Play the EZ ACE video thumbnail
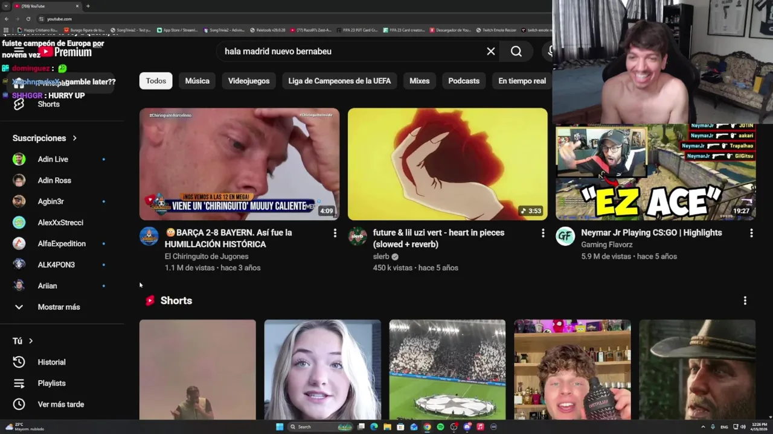 click(x=655, y=172)
